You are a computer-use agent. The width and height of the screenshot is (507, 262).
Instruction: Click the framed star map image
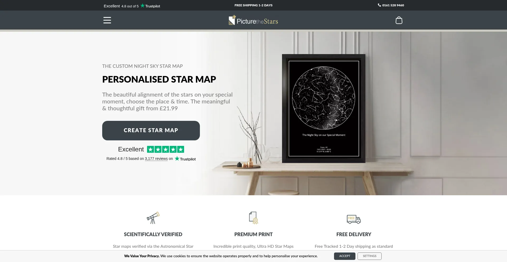click(324, 108)
